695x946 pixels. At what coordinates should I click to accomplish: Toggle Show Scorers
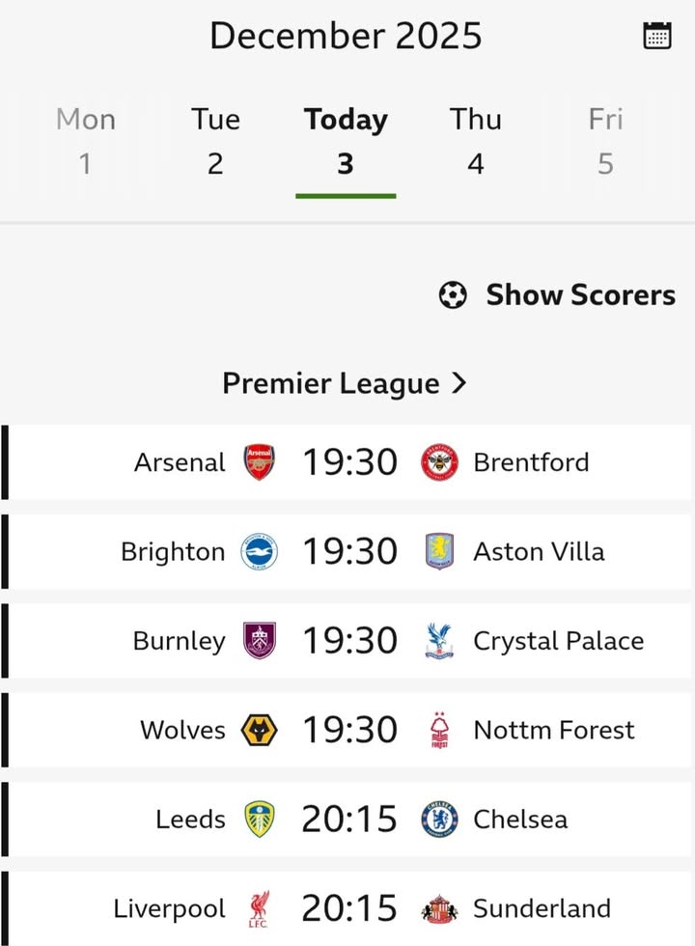[x=557, y=294]
